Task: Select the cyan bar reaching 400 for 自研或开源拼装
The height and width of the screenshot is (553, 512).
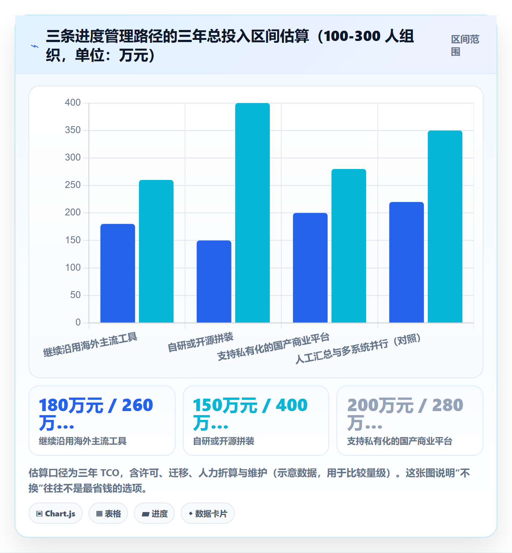Action: [x=252, y=213]
